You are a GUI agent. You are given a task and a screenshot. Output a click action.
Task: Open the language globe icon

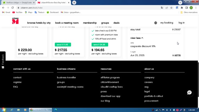155,23
